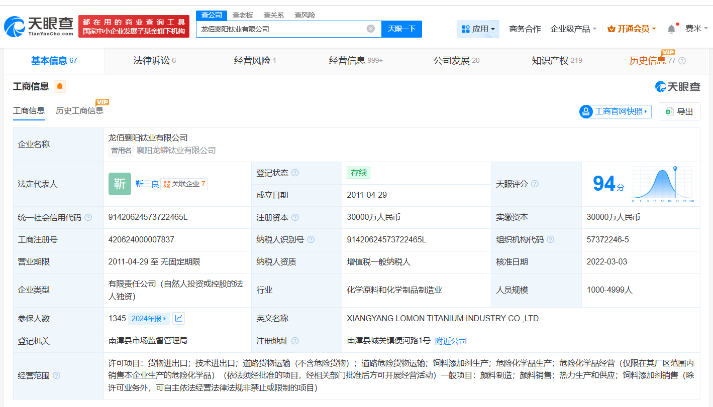
Task: Open the 2024年报 report dropdown
Action: click(149, 318)
